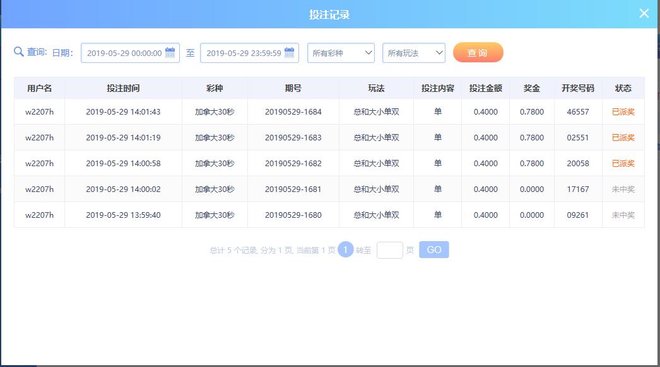660x367 pixels.
Task: Select page 1 in pagination
Action: 346,250
